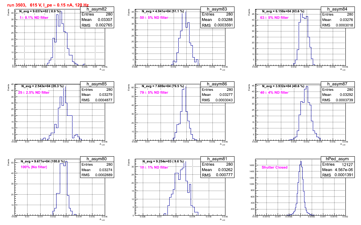
Task: Click the '50± 5% ND filter' label
Action: click(x=154, y=18)
